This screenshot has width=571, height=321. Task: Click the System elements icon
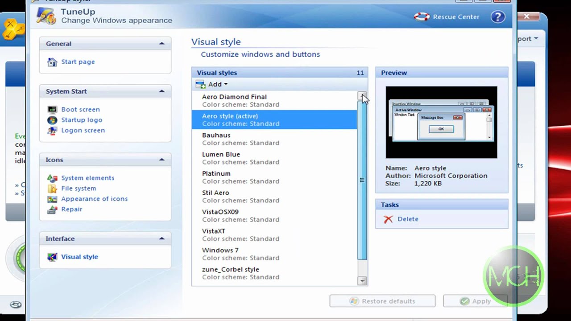(x=87, y=177)
